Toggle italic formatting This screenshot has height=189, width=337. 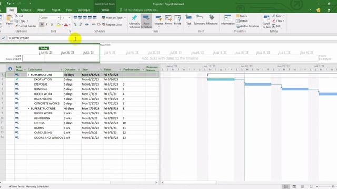click(x=47, y=25)
